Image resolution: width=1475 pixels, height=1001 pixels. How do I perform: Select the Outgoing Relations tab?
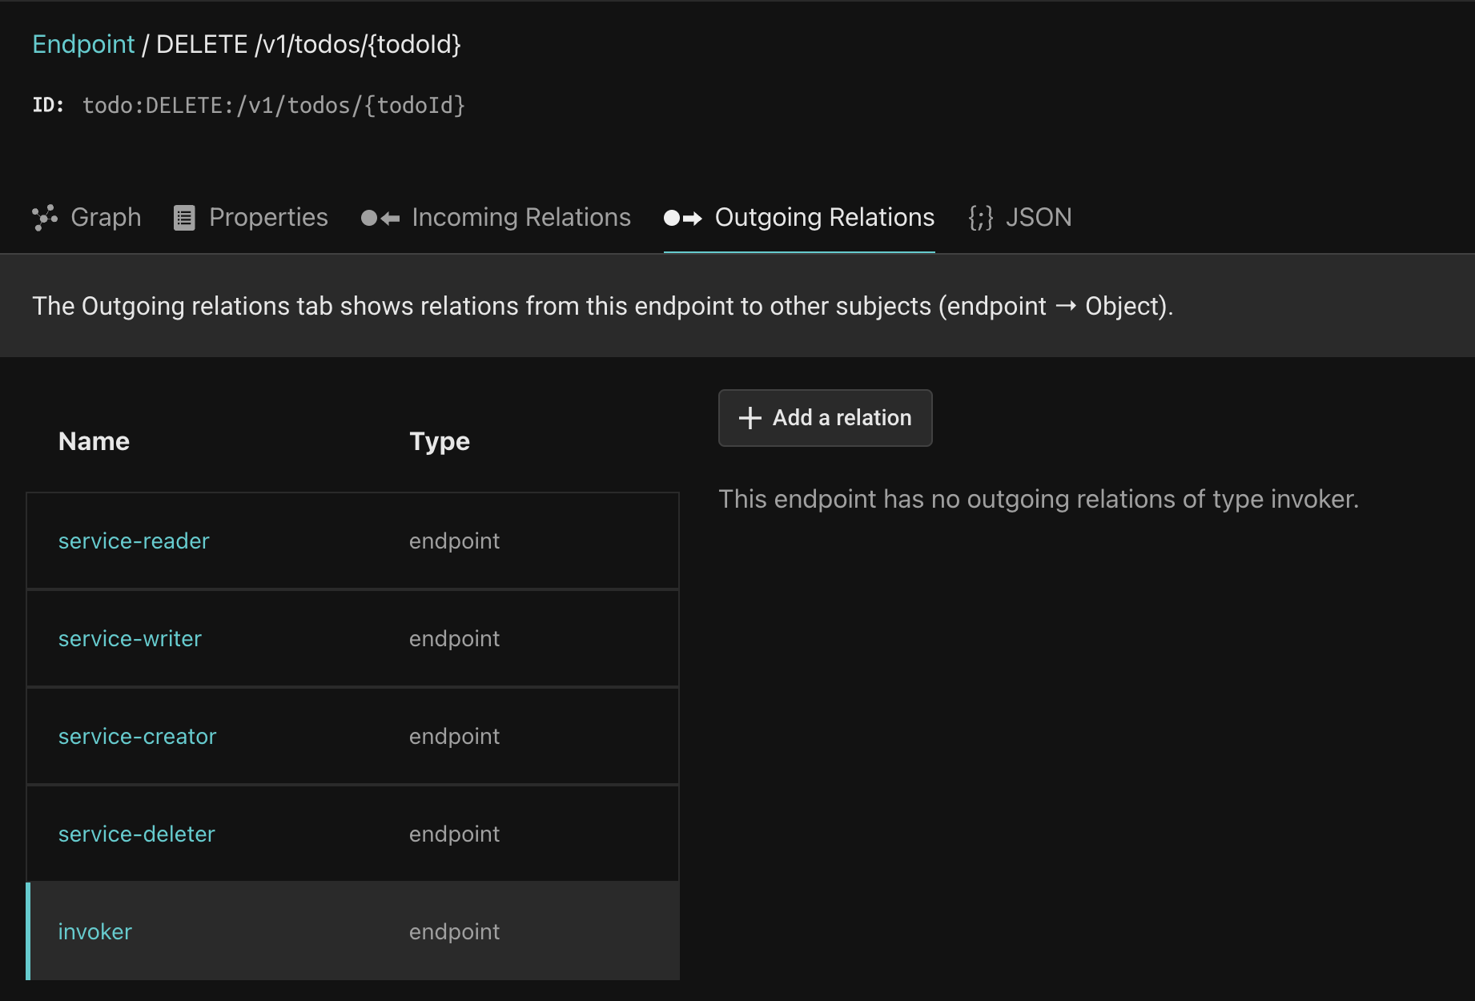pos(799,217)
